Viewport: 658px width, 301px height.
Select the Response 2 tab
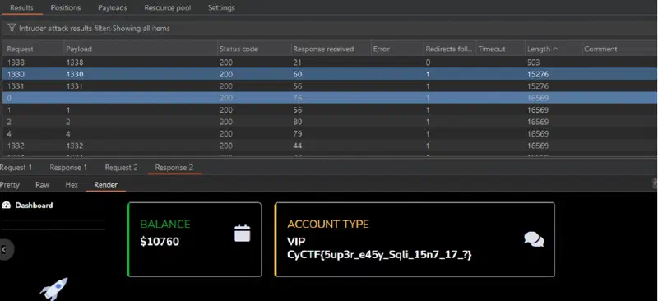pos(174,168)
